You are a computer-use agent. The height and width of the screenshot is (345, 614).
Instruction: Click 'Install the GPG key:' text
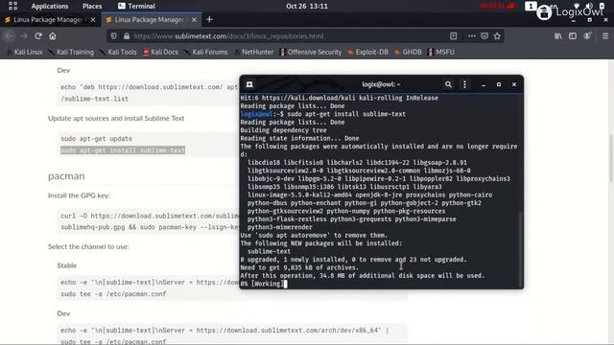[79, 195]
